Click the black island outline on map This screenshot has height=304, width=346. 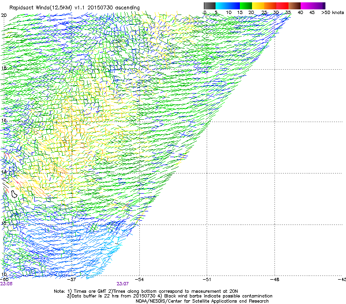click(14, 194)
